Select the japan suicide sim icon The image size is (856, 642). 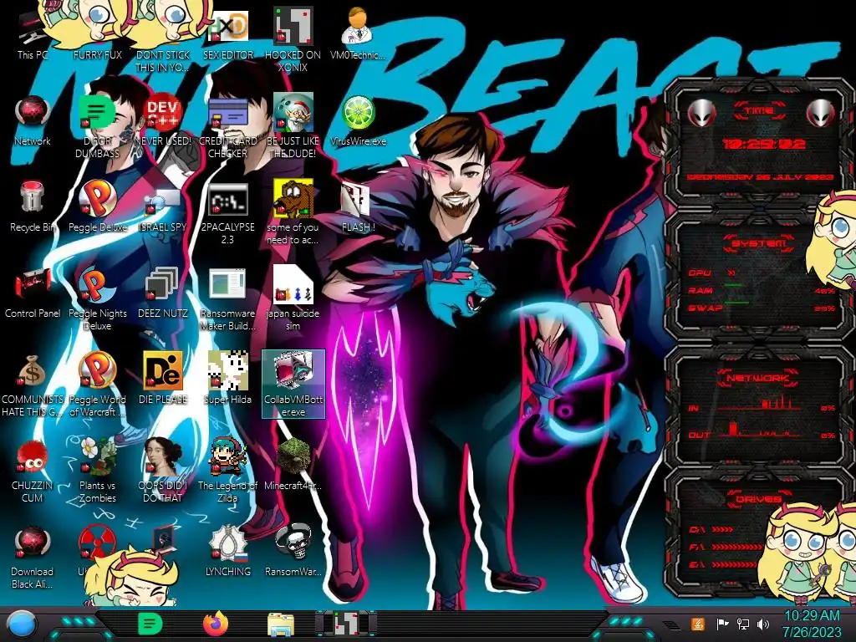pos(293,299)
